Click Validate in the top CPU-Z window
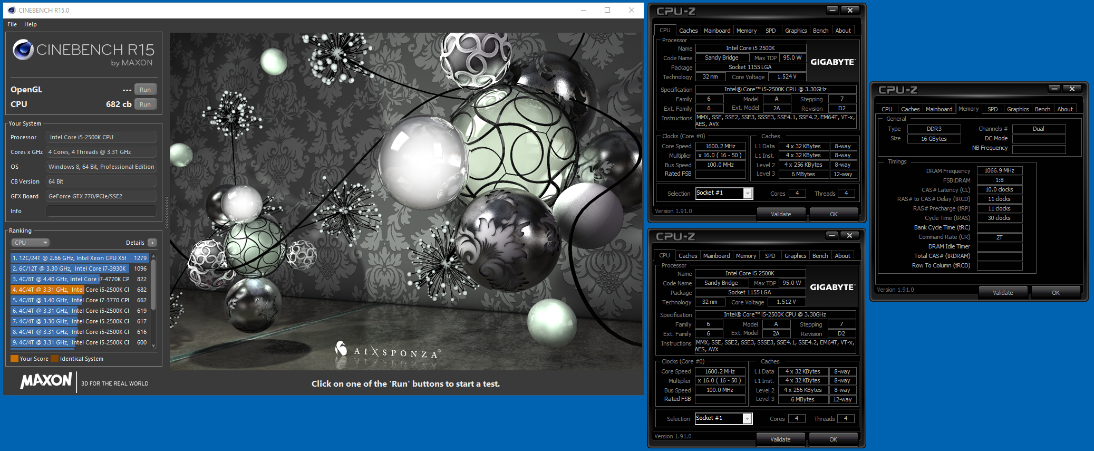This screenshot has width=1094, height=451. pos(781,214)
